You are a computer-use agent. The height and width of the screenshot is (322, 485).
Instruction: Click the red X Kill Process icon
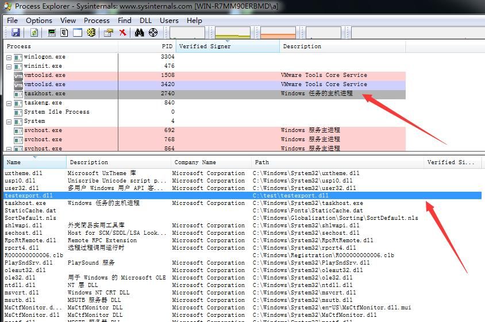pyautogui.click(x=123, y=33)
